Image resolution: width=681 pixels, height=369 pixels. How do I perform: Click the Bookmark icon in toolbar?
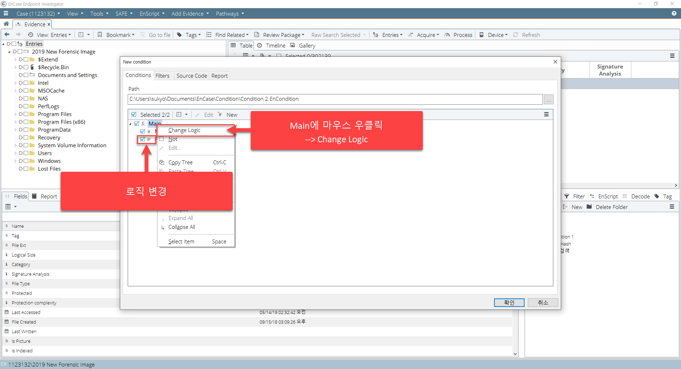[100, 35]
